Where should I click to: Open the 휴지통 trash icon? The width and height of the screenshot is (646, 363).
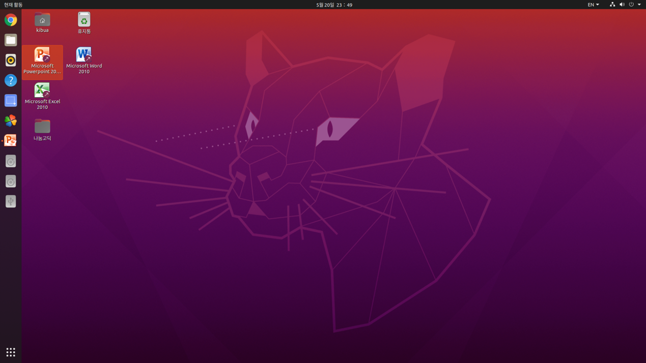click(84, 23)
